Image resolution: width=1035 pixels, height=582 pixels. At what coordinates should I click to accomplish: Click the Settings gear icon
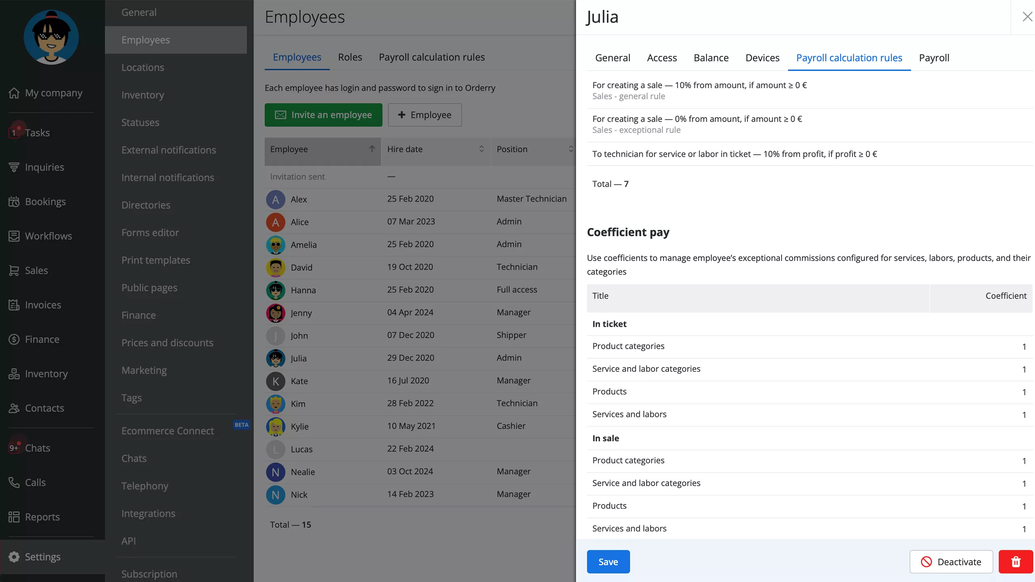click(14, 557)
